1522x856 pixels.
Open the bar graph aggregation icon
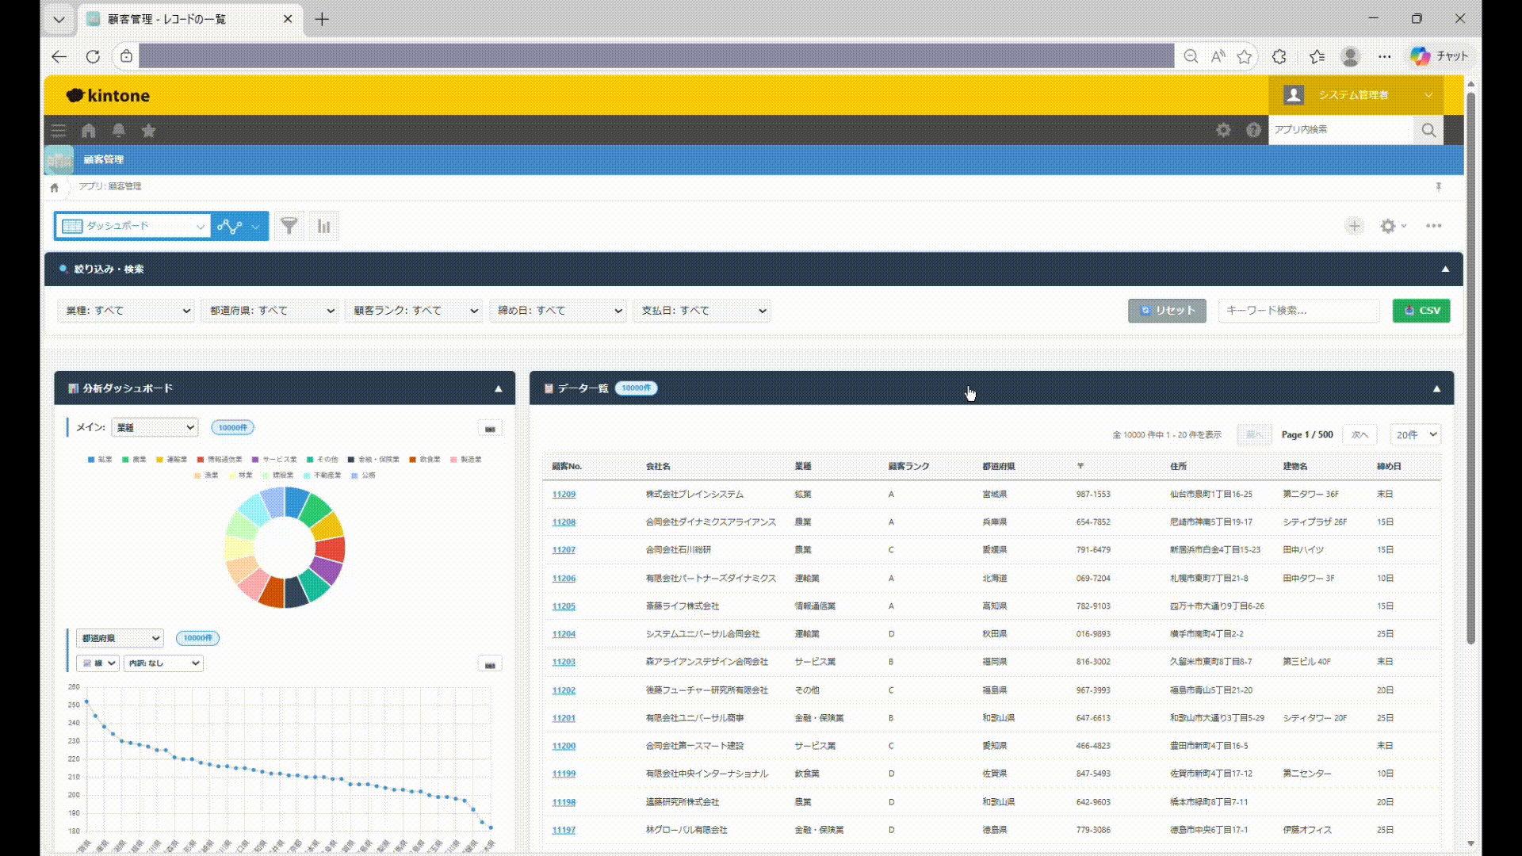[323, 226]
